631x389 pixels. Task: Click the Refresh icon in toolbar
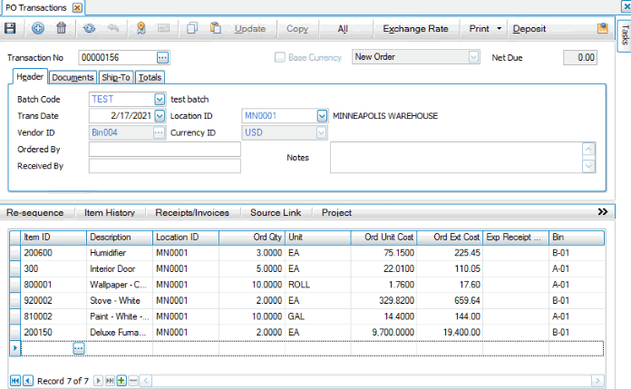pos(90,28)
